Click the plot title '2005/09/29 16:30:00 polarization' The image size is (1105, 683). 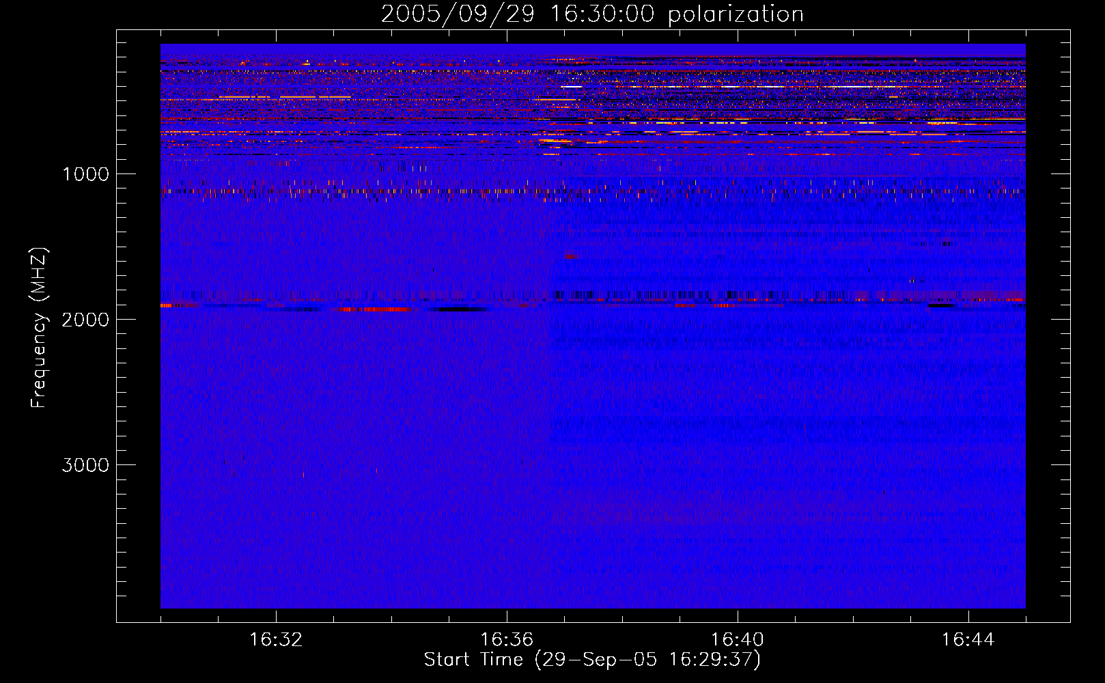pyautogui.click(x=592, y=14)
